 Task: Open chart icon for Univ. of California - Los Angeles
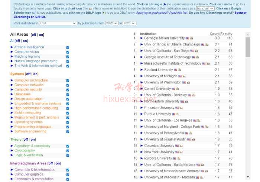click(x=199, y=120)
